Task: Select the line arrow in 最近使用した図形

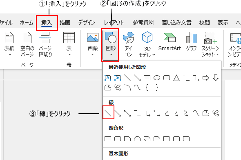Action: [x=137, y=78]
